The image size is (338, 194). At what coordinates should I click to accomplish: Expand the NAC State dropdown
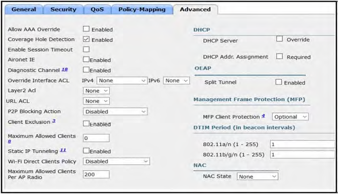257,177
